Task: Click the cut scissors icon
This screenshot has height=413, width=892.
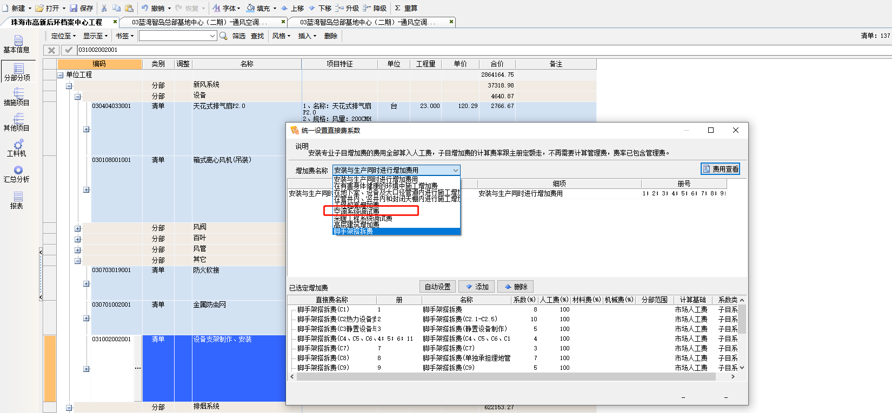Action: coord(104,8)
